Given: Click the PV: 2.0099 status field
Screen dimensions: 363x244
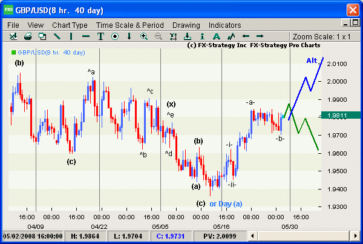Looking at the screenshot, I should [x=220, y=236].
